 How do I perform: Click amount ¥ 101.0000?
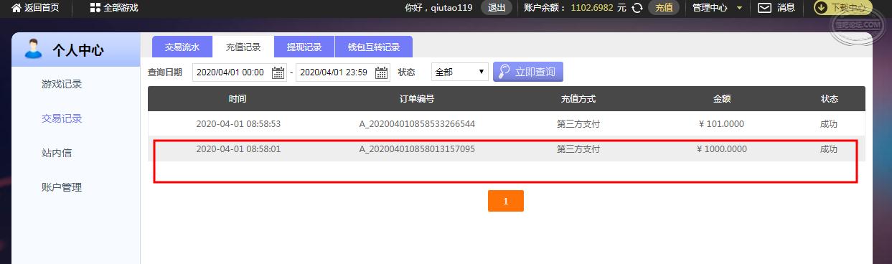(x=721, y=123)
